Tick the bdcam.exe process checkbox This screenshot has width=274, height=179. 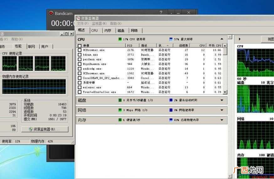80,54
